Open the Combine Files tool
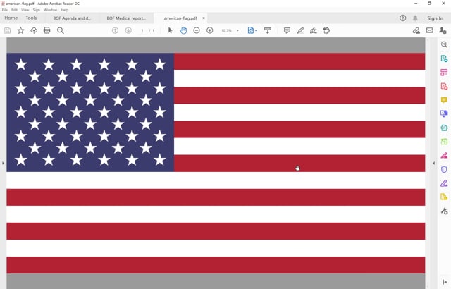Viewport: 451px width, 289px height. tap(444, 113)
